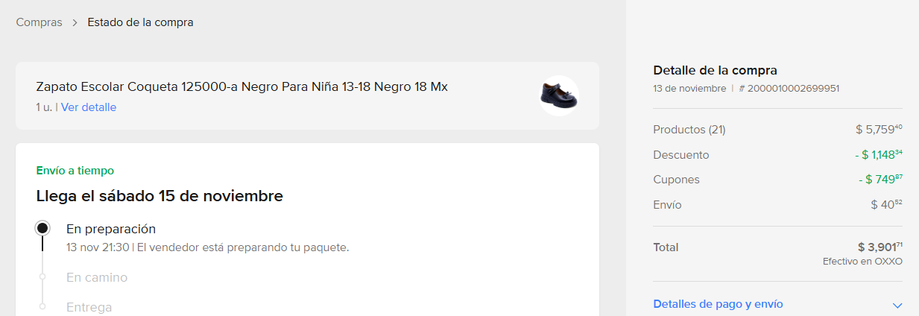The width and height of the screenshot is (919, 316).
Task: Go back to Compras breadcrumb
Action: pyautogui.click(x=40, y=22)
